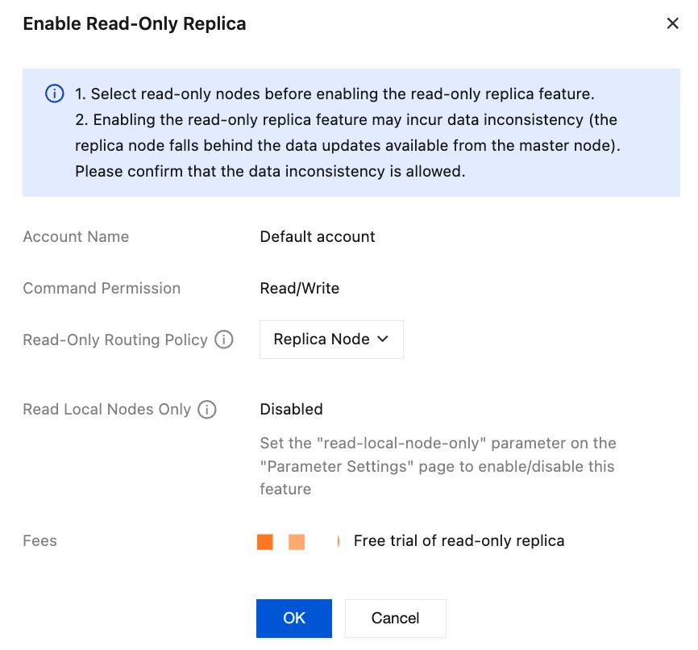Confirm with the blue OK button
The height and width of the screenshot is (650, 698).
tap(293, 619)
